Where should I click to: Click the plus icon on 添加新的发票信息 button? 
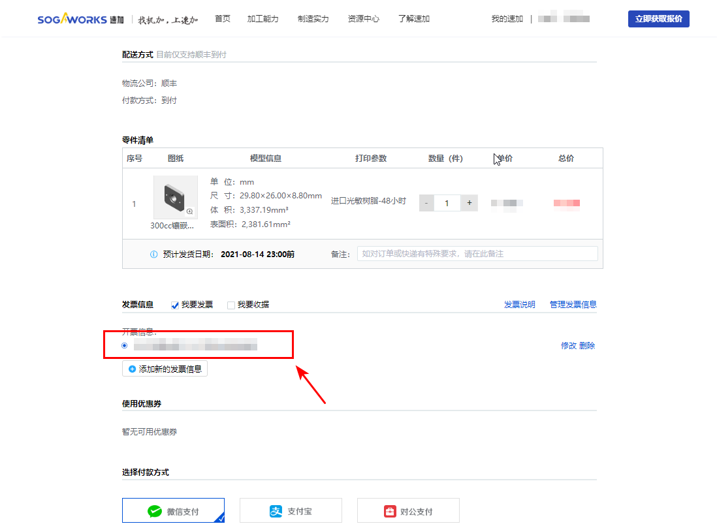click(133, 368)
